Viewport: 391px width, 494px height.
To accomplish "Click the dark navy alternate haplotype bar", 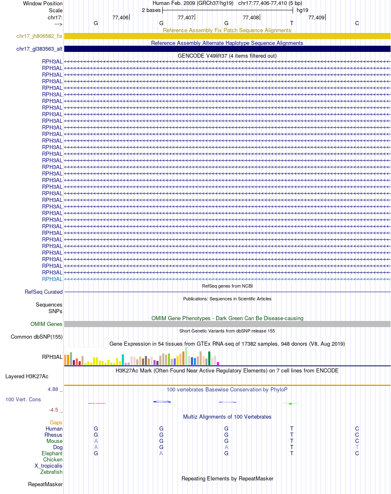I will point(227,49).
